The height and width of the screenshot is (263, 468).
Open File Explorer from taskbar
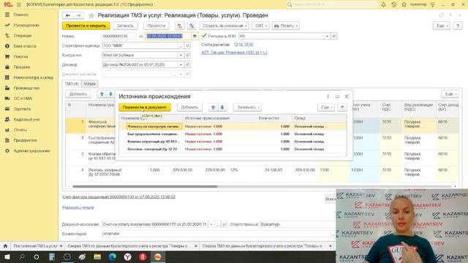97,256
